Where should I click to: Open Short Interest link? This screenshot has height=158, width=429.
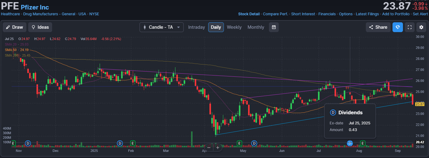(303, 14)
